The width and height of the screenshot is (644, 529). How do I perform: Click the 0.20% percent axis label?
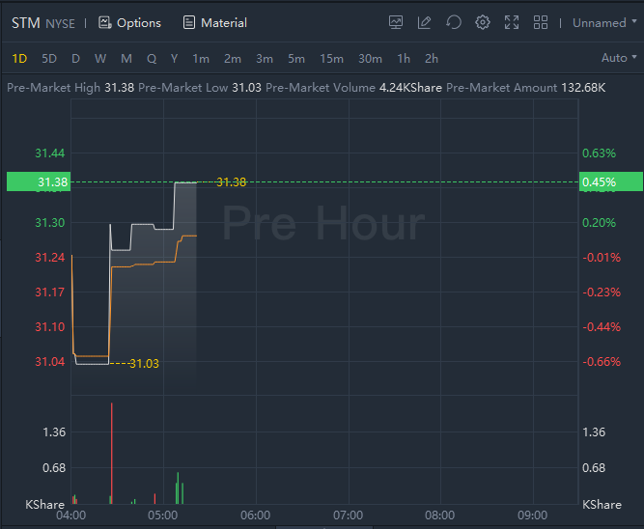pyautogui.click(x=599, y=223)
